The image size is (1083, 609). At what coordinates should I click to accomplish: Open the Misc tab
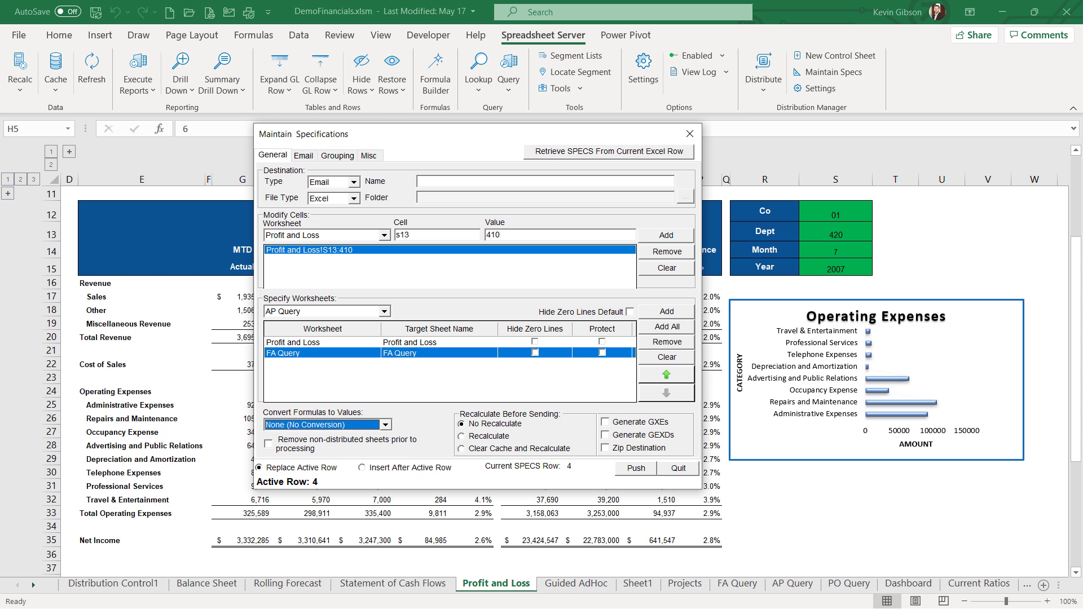pyautogui.click(x=368, y=156)
